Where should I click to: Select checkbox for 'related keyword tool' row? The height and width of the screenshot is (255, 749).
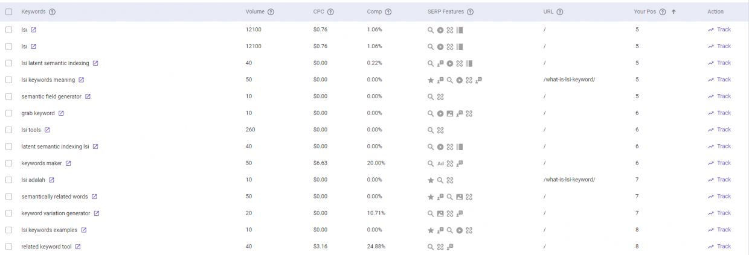coord(8,247)
